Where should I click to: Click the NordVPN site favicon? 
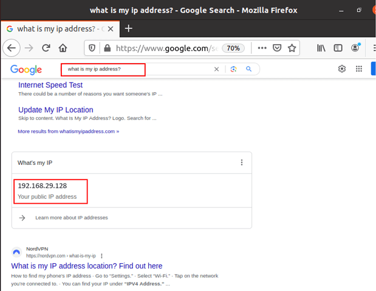pos(16,252)
